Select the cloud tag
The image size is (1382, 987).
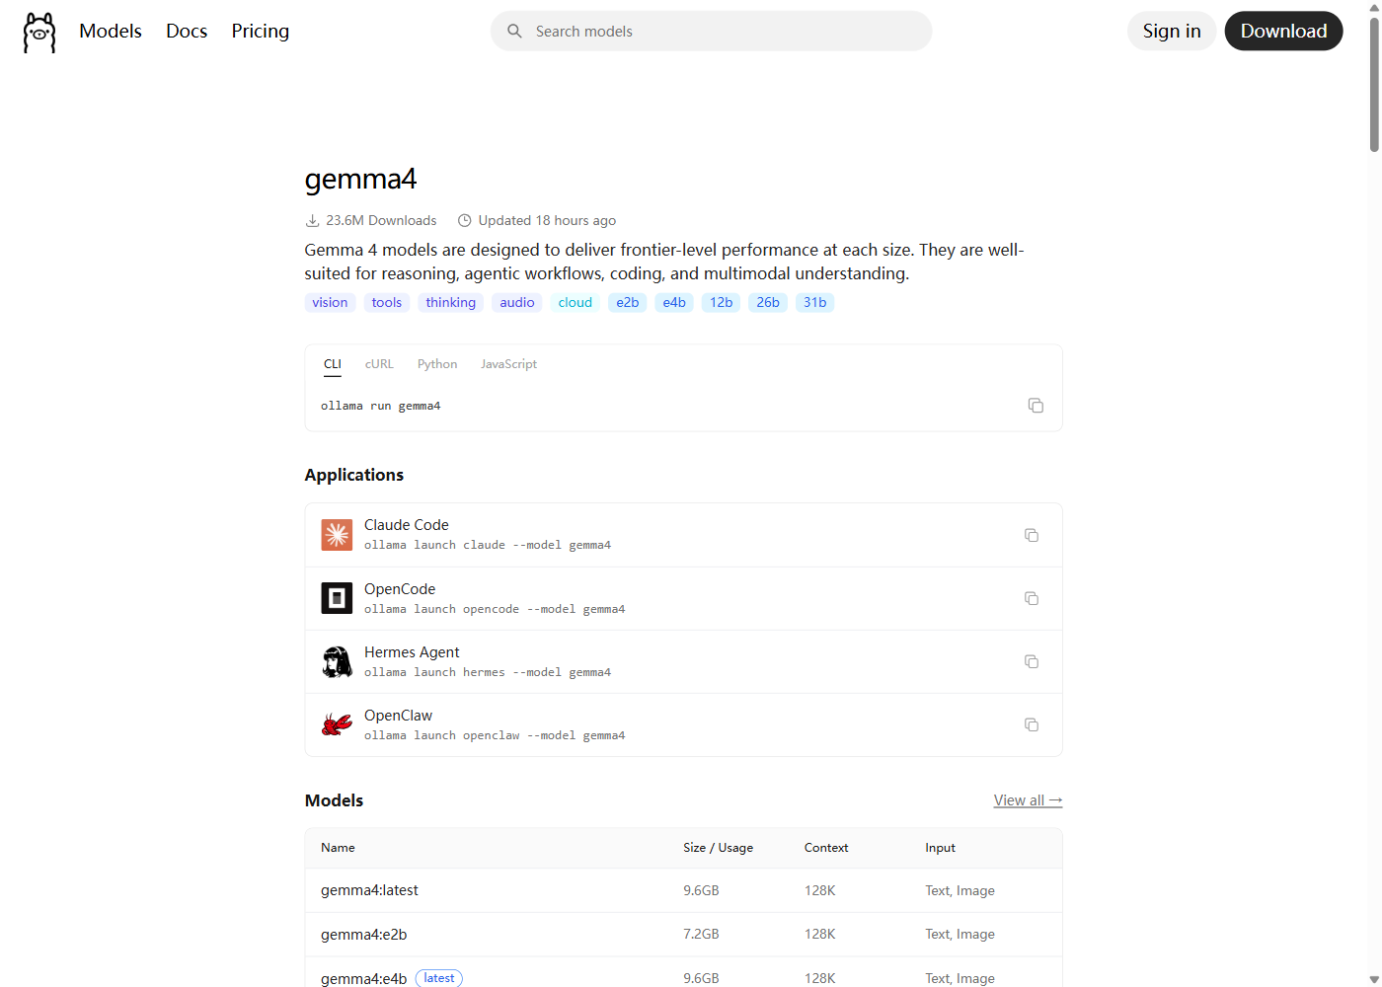576,303
